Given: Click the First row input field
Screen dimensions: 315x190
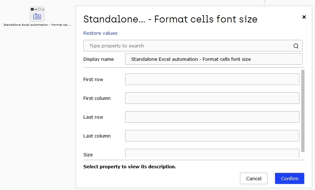Looking at the screenshot, I should point(212,79).
